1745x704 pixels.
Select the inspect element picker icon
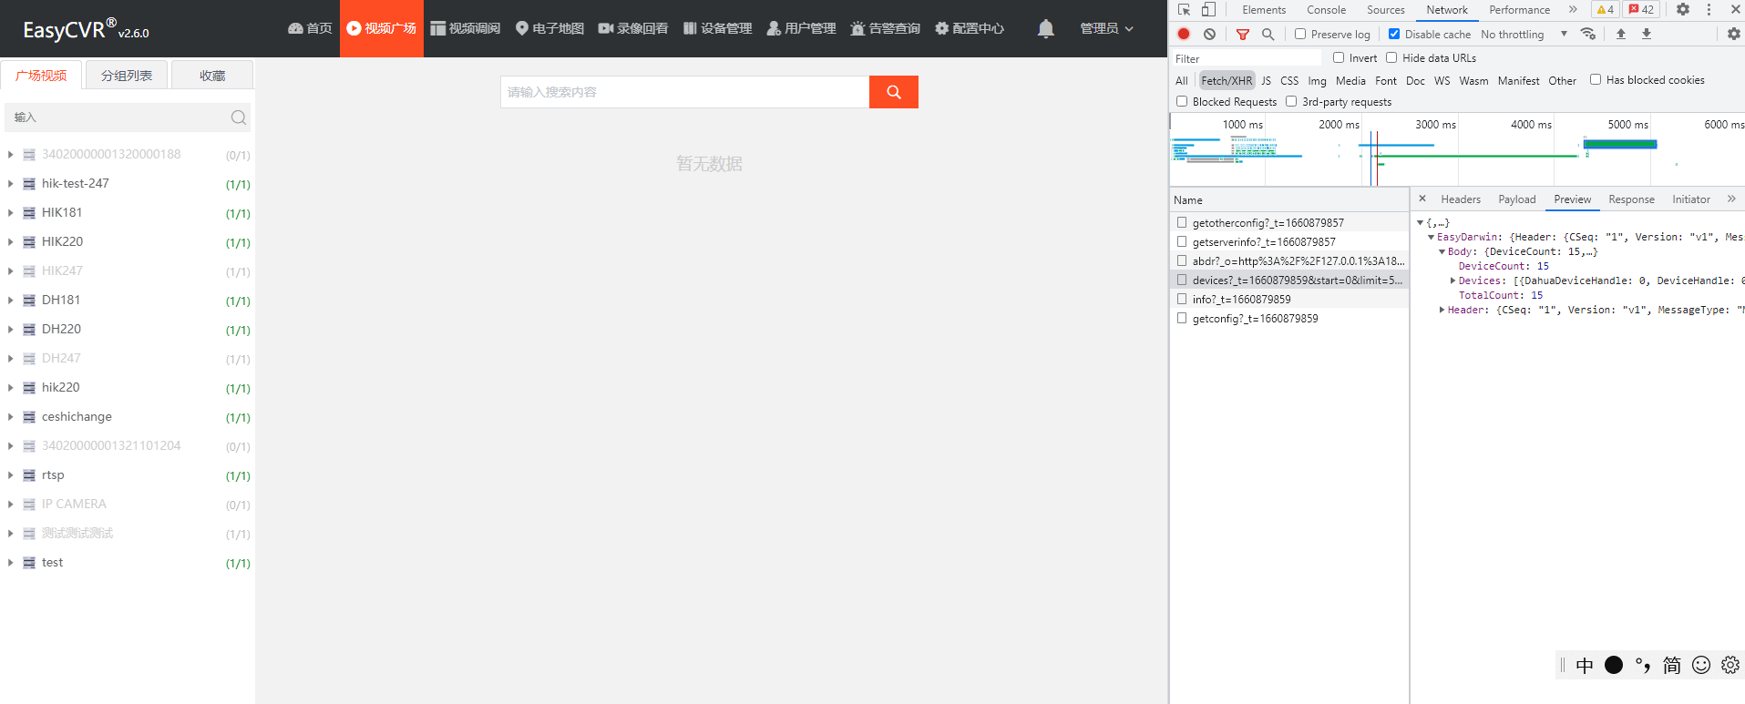[1184, 9]
